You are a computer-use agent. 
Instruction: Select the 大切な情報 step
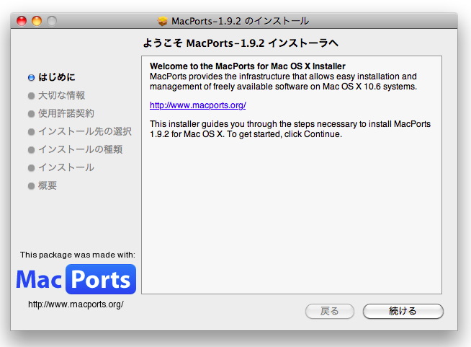pos(62,95)
